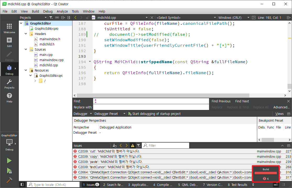Open the 8 Test Results tab
Image resolution: width=292 pixels, height=188 pixels.
point(237,185)
